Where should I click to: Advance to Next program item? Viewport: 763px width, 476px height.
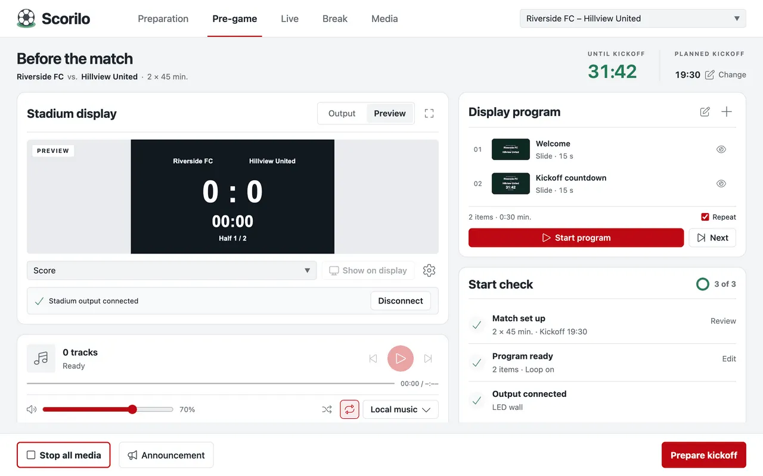click(712, 238)
